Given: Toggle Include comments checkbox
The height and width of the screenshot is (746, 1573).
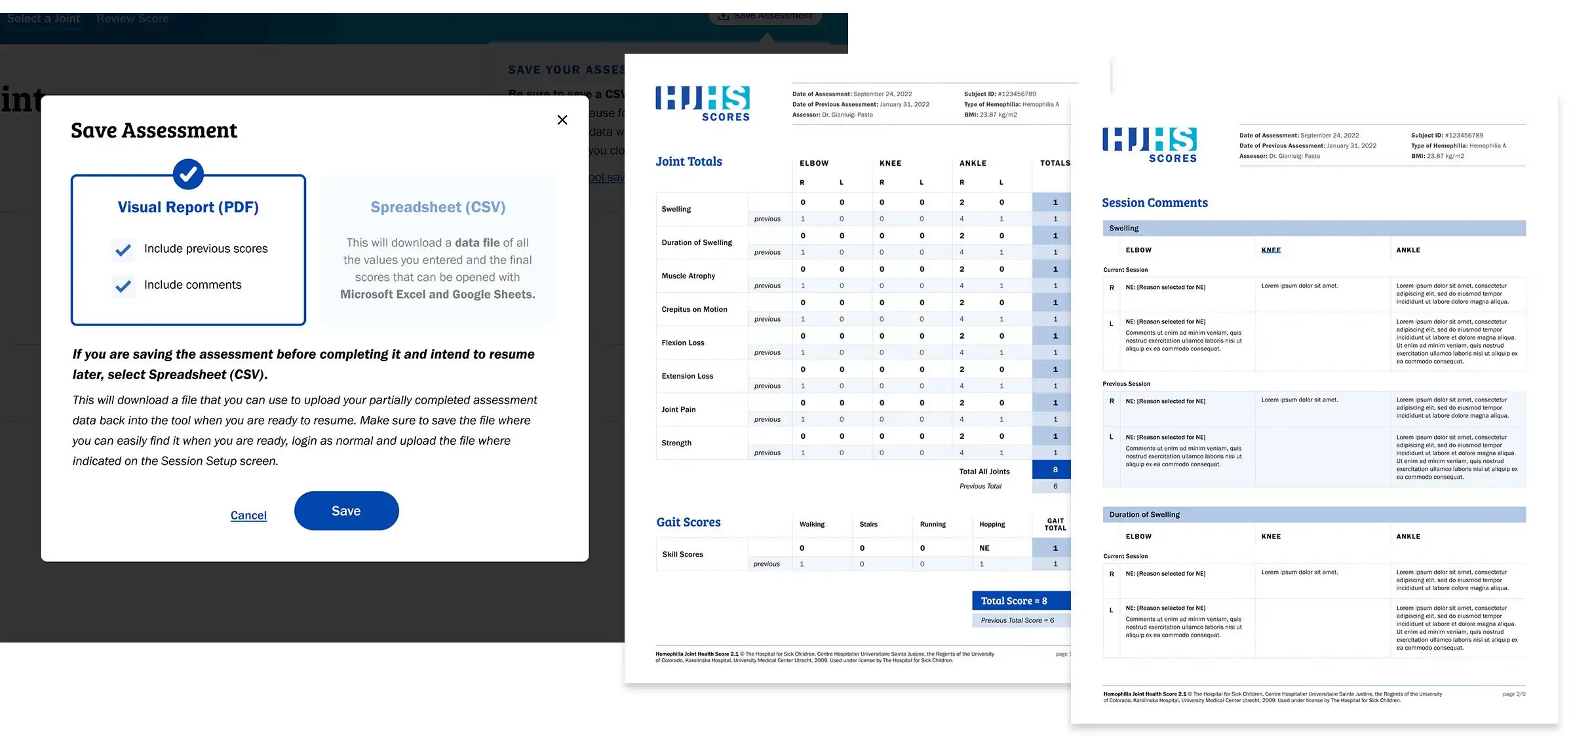Looking at the screenshot, I should click(x=123, y=286).
